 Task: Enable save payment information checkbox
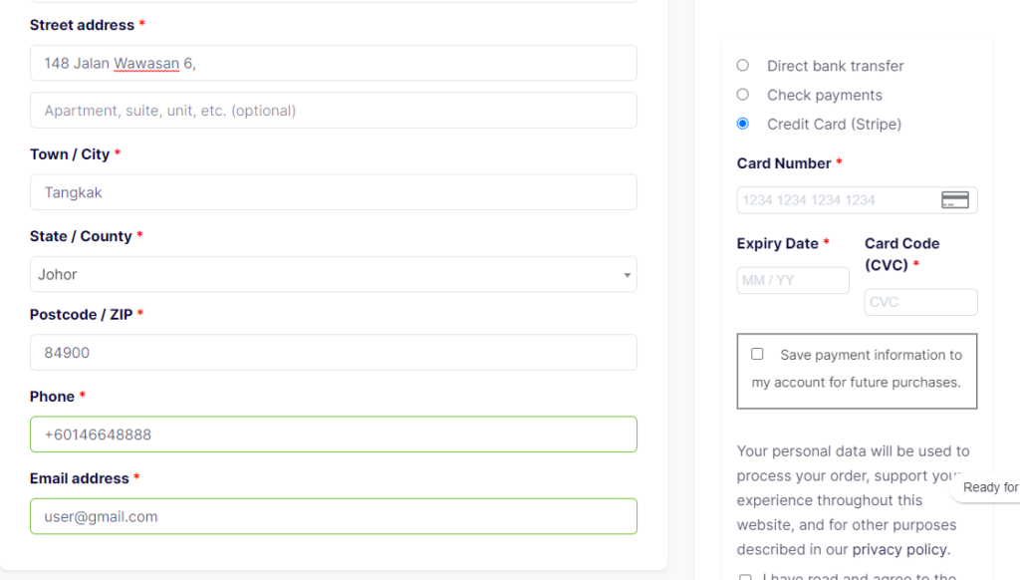(757, 354)
